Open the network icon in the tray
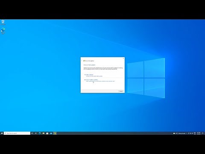This screenshot has width=205, height=154. 190,133
